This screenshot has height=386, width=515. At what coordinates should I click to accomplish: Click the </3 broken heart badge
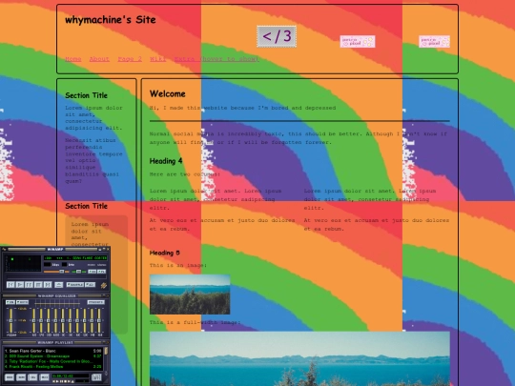(277, 36)
